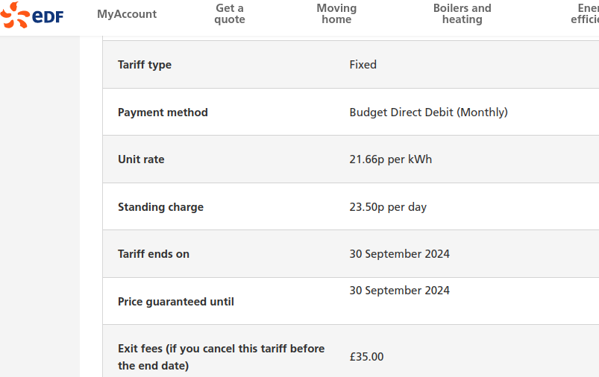Screen dimensions: 599x377
Task: Open the Get a quote menu
Action: tap(230, 14)
